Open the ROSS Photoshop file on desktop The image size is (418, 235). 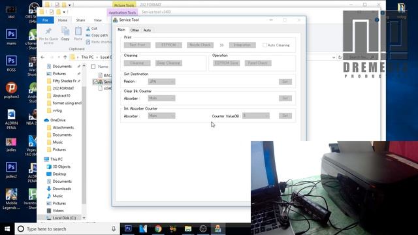pos(11,63)
